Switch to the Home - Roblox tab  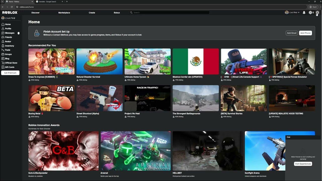click(19, 2)
